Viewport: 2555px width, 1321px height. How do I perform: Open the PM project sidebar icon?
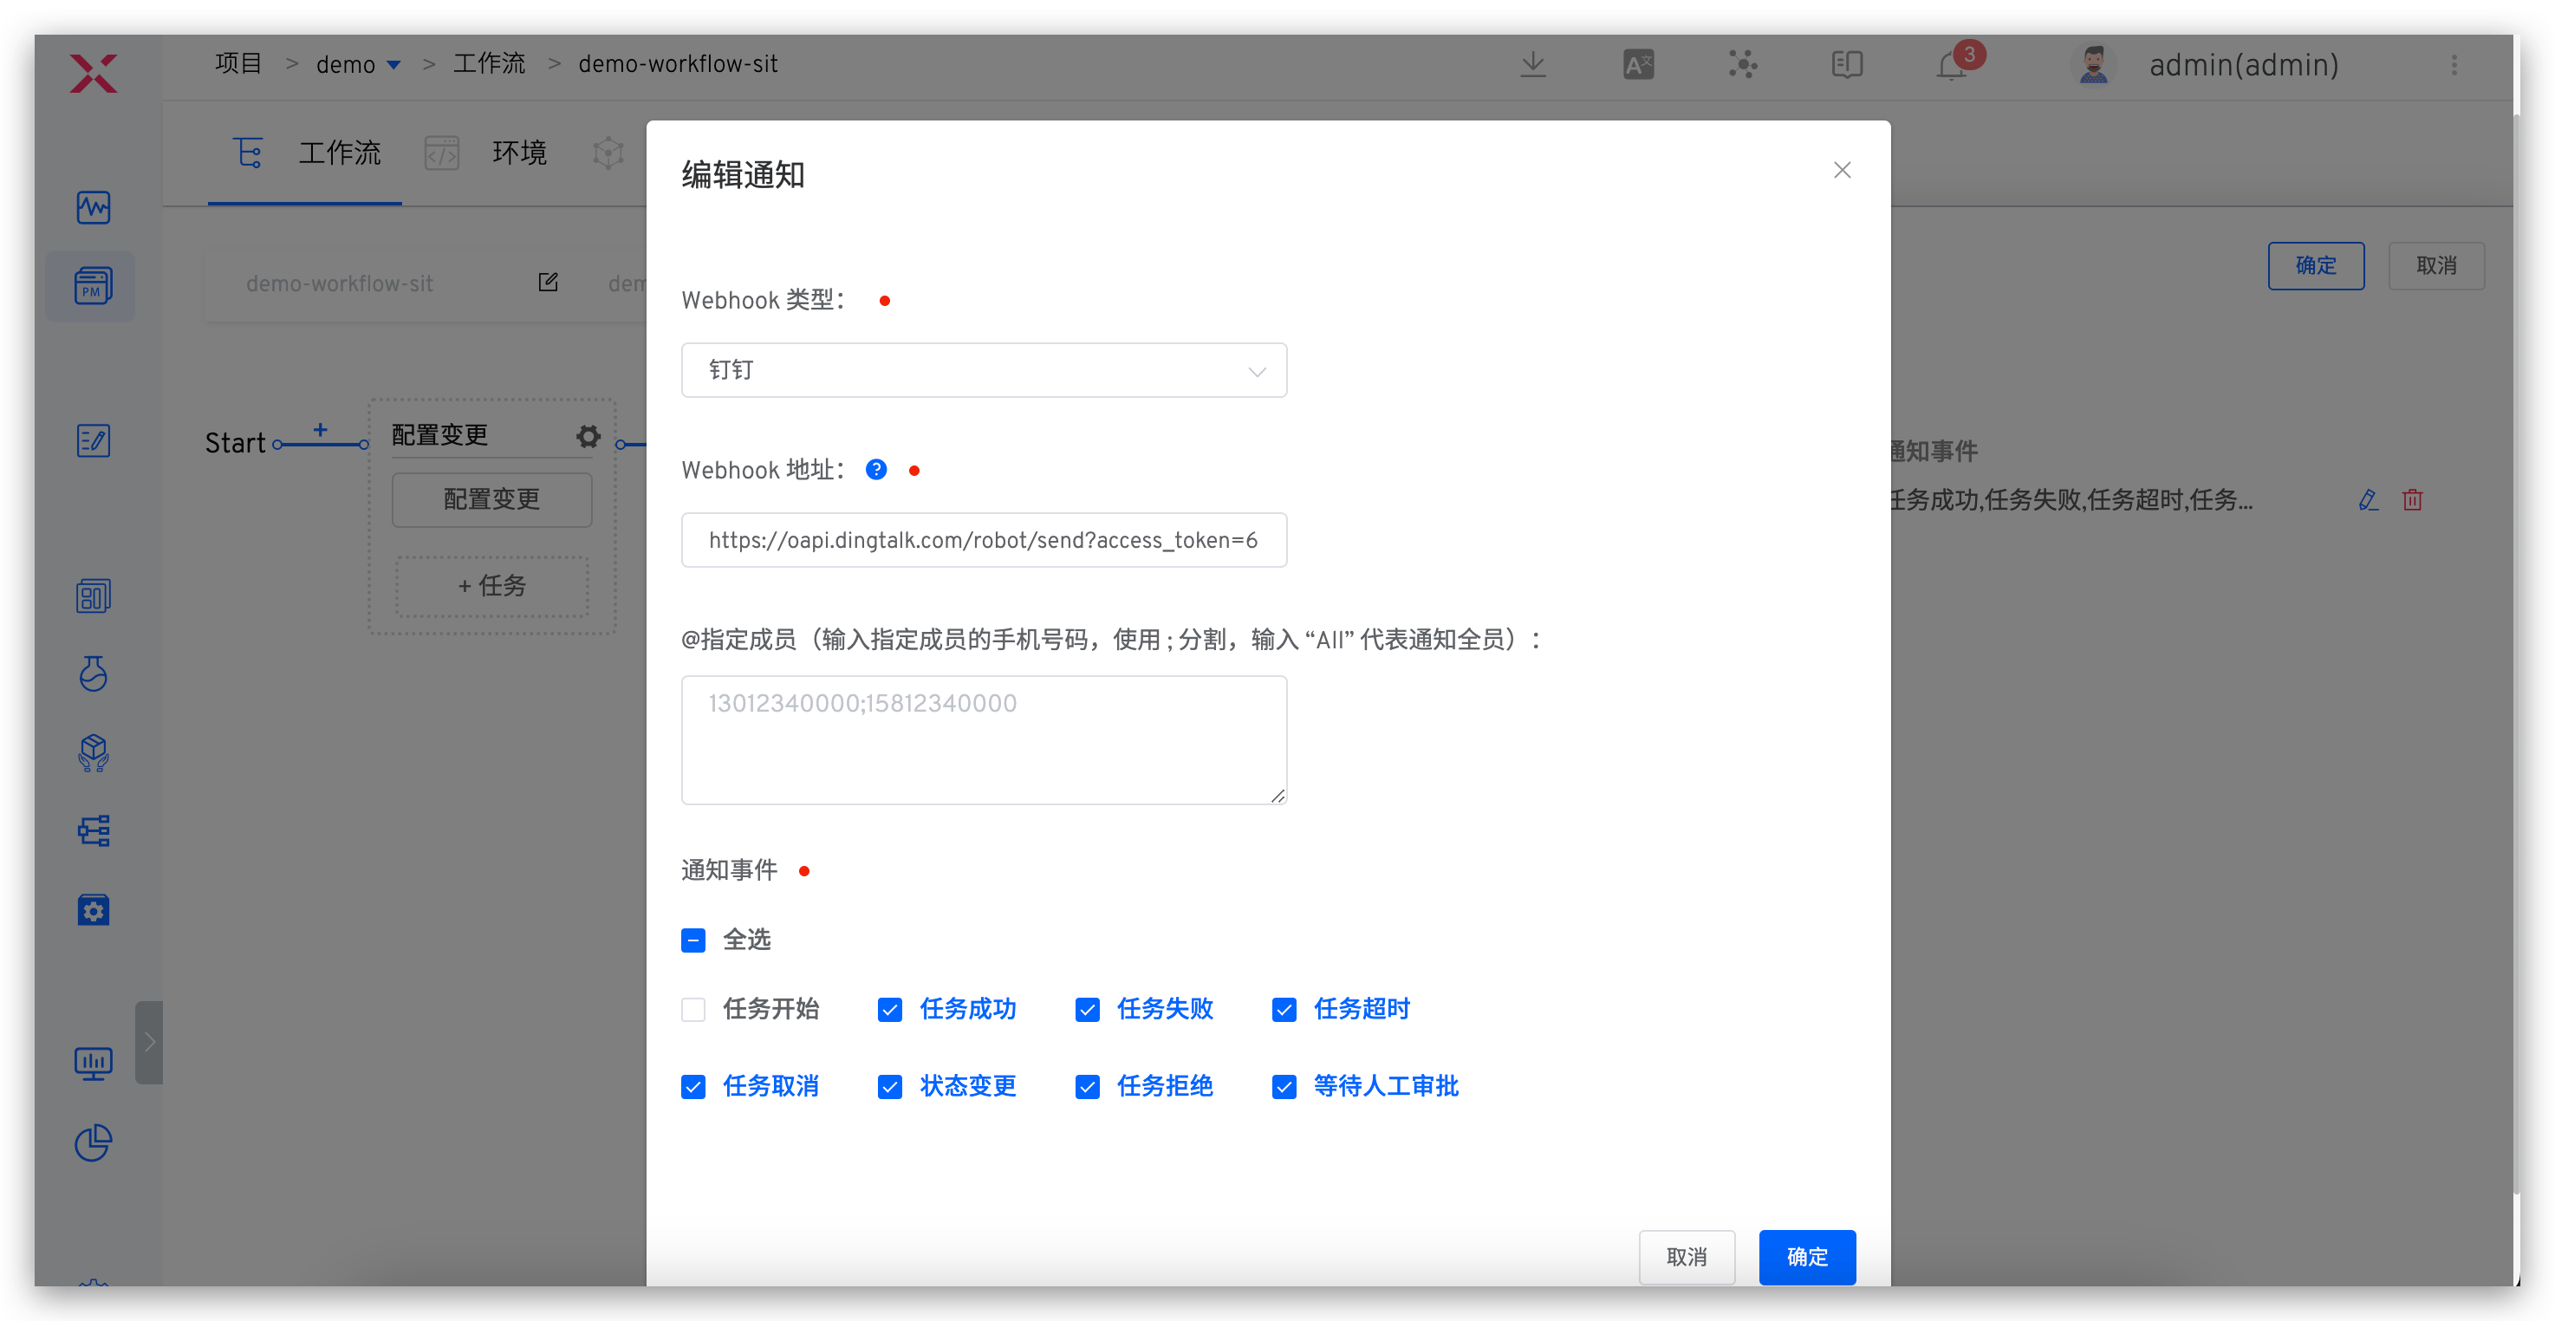click(x=94, y=286)
